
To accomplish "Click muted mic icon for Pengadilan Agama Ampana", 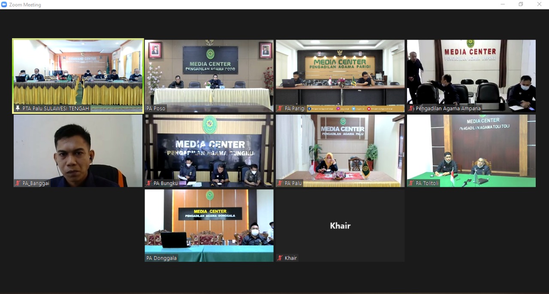I will point(411,109).
